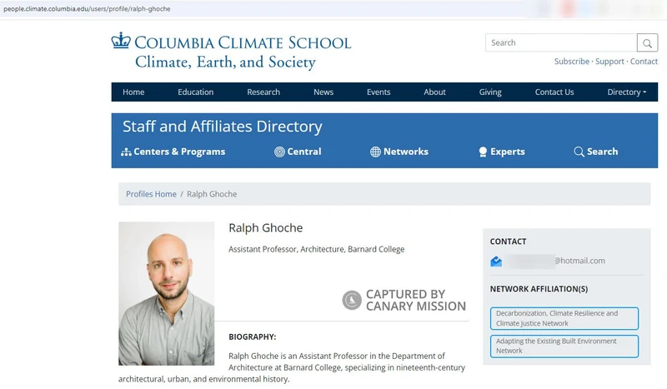This screenshot has width=667, height=389.
Task: Open the Experts directory link
Action: (x=507, y=152)
